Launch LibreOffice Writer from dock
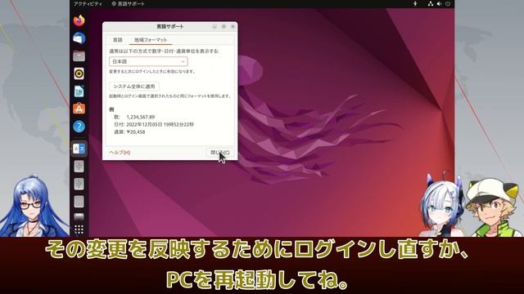 tap(79, 91)
